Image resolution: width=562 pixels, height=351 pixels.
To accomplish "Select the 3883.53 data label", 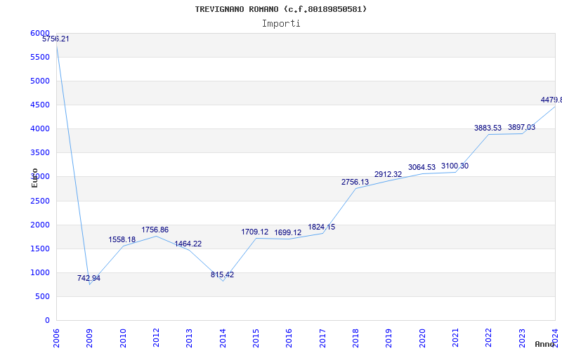I will tap(488, 128).
